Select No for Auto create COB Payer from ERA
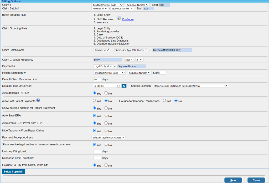Image resolution: width=269 pixels, height=183 pixels. point(106,123)
